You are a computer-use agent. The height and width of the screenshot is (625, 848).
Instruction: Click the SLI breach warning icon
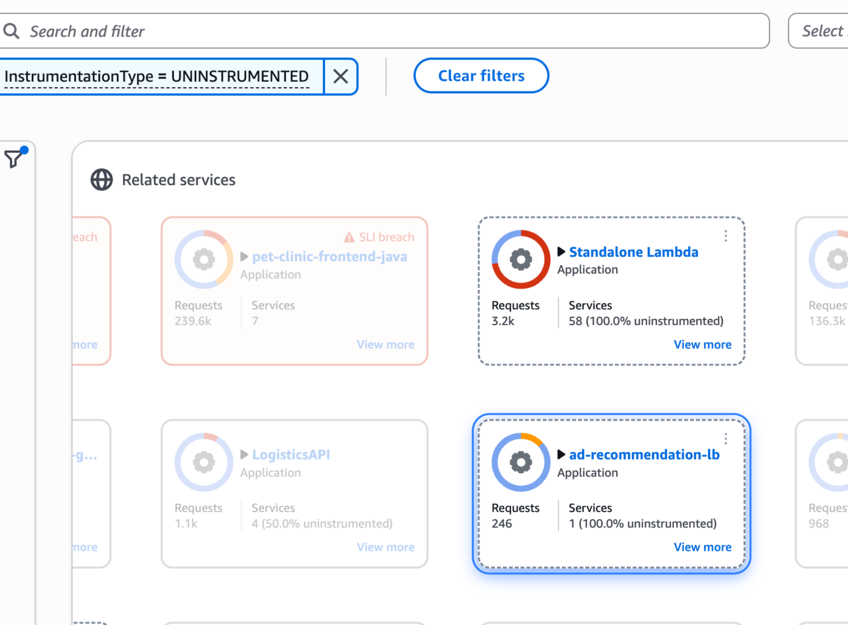click(x=349, y=237)
